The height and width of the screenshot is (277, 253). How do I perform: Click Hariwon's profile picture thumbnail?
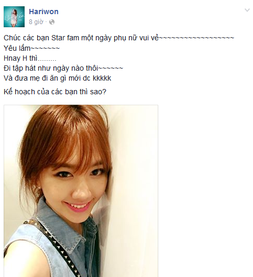(14, 17)
